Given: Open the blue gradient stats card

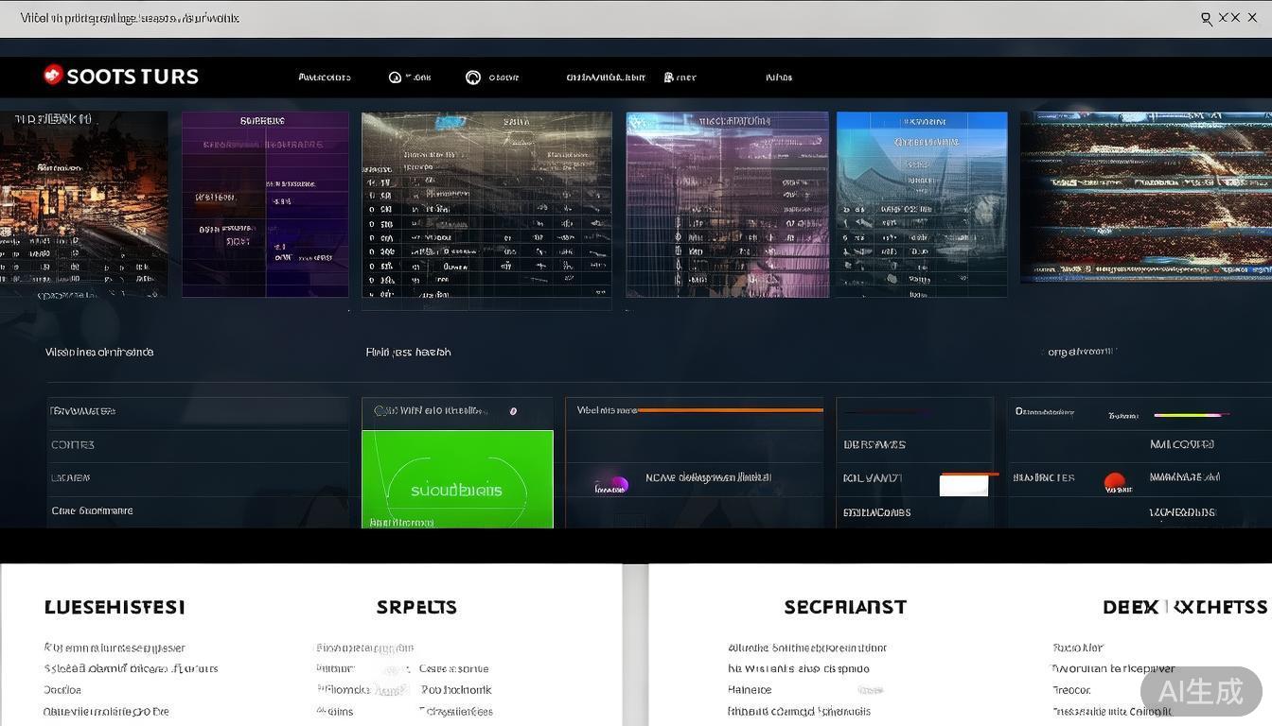Looking at the screenshot, I should tap(922, 204).
